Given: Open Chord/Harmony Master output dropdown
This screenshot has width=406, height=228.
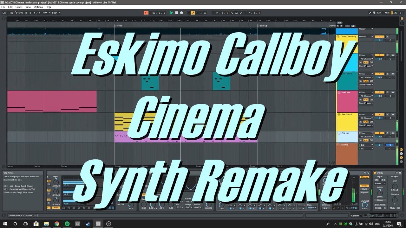Looking at the screenshot, I should point(366,37).
